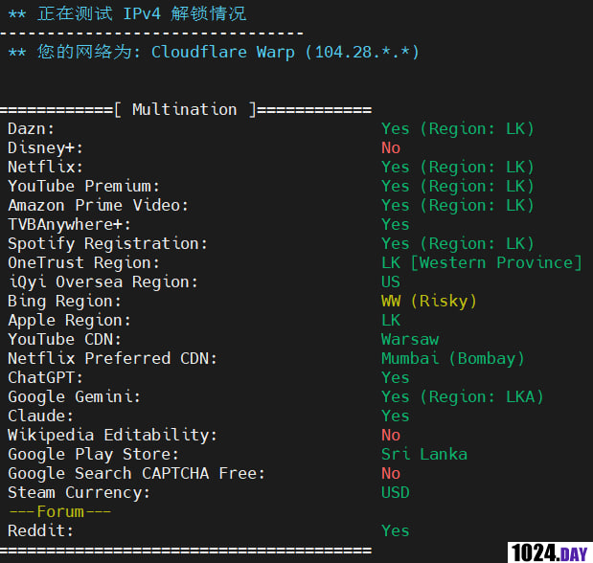The height and width of the screenshot is (563, 593).
Task: Click the red Disney+ No result
Action: click(x=391, y=147)
